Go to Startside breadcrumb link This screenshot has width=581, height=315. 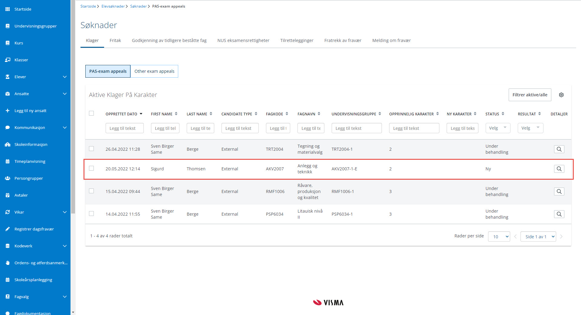pyautogui.click(x=88, y=6)
